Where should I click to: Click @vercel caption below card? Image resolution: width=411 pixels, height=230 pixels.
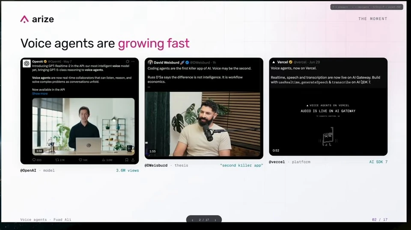pos(277,162)
